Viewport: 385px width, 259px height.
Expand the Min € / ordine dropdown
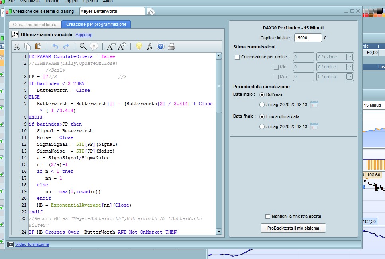[350, 67]
